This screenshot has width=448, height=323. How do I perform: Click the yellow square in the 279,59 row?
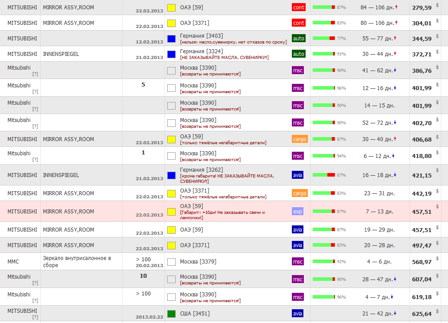tap(171, 8)
